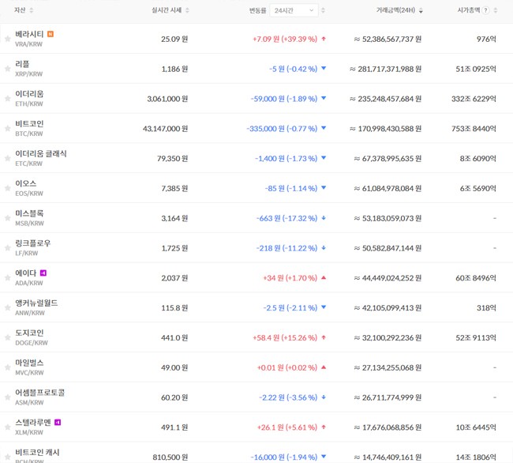This screenshot has height=463, width=513.
Task: Open the 24시간 period dropdown
Action: coord(294,10)
